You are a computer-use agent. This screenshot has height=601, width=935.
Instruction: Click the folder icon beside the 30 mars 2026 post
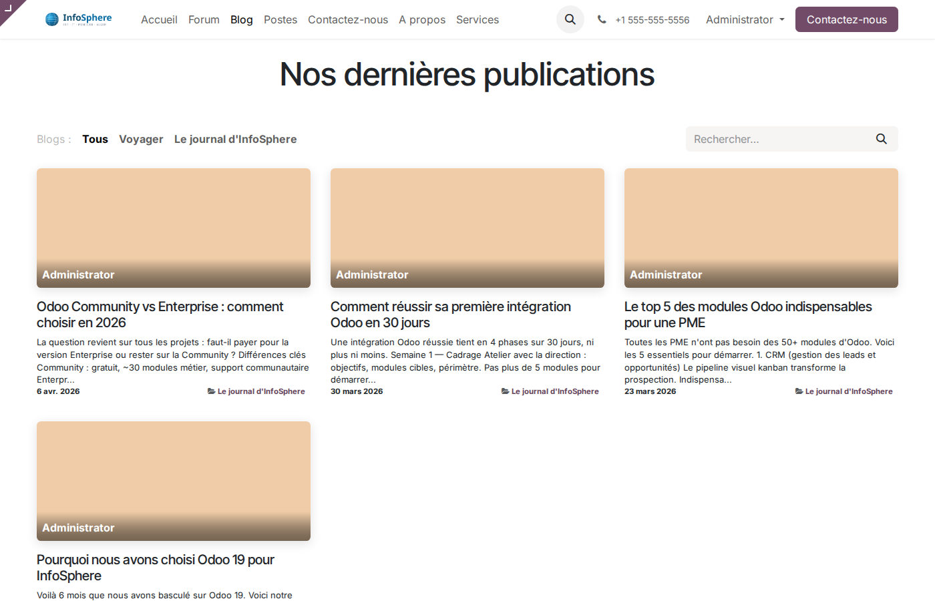click(x=505, y=391)
